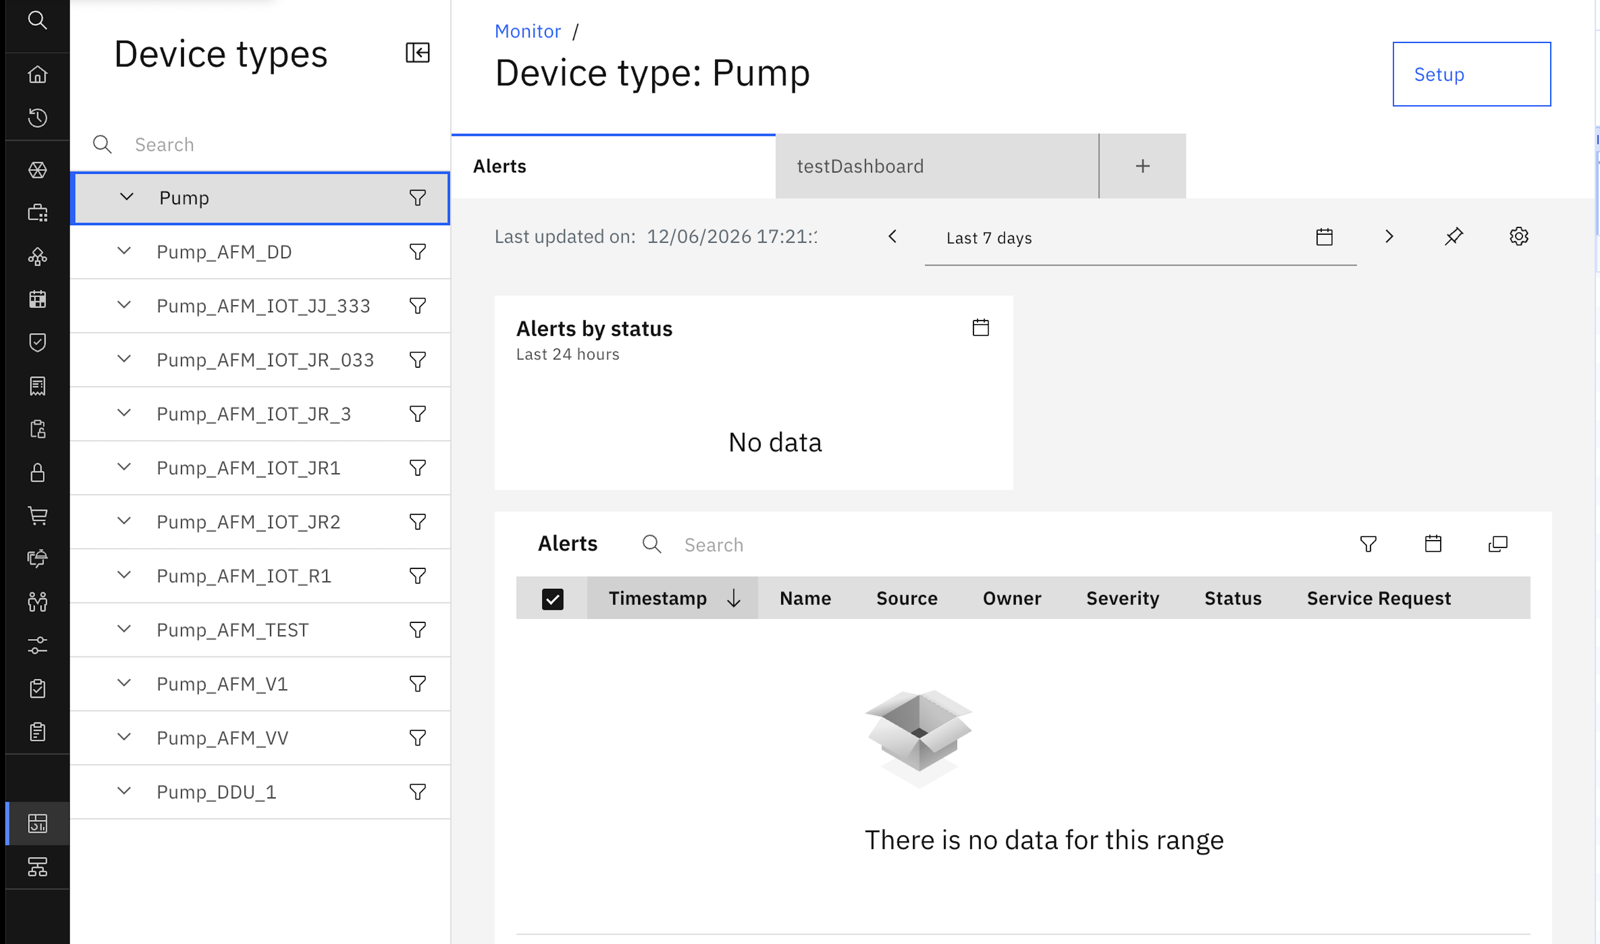Follow the Monitor breadcrumb link

[528, 31]
